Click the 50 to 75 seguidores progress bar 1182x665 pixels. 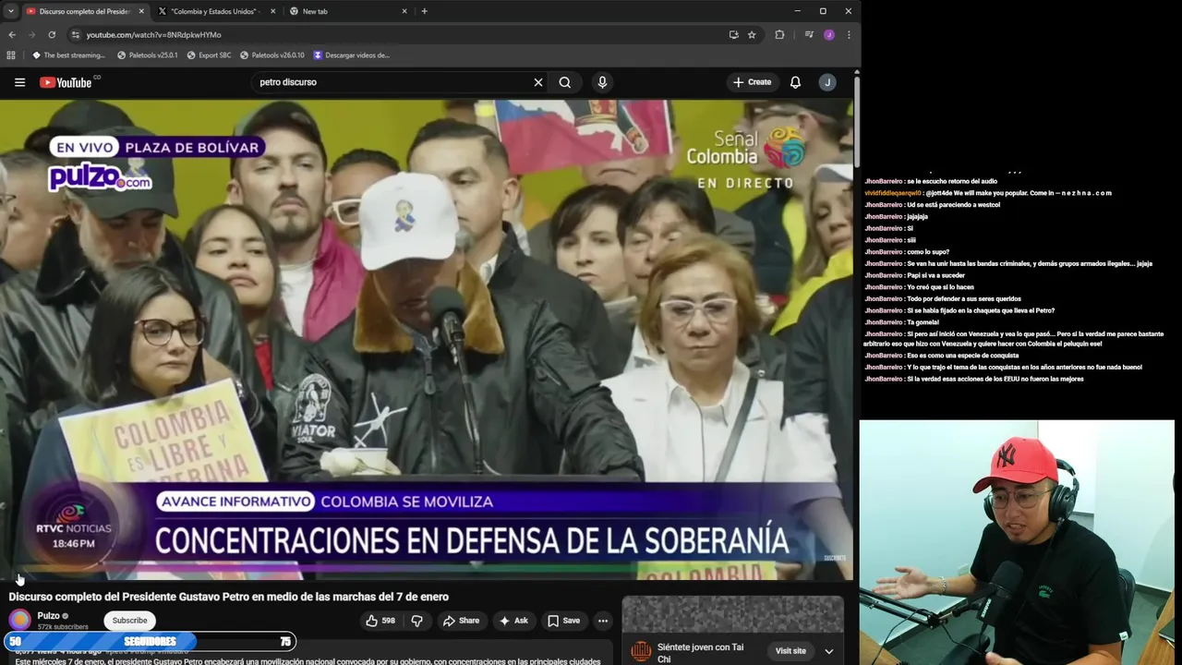(x=150, y=641)
